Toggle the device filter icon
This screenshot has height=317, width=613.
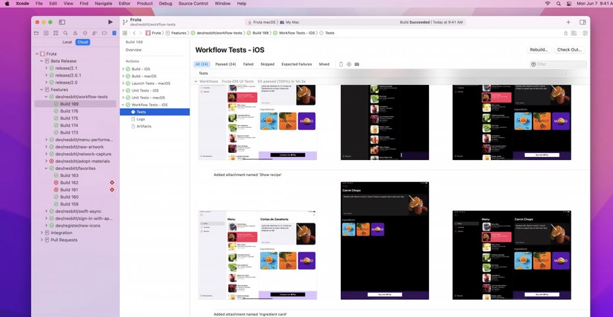(x=341, y=64)
